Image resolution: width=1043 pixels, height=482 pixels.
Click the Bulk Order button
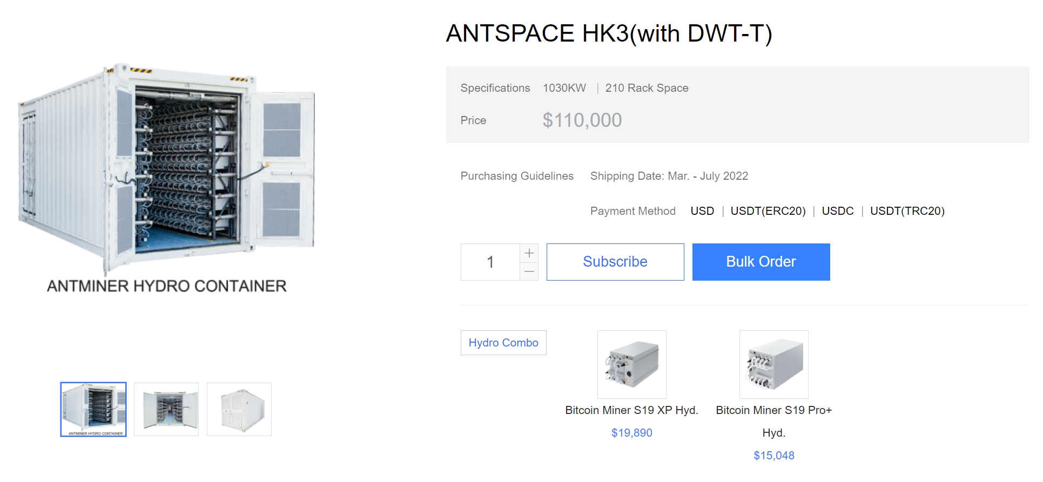pyautogui.click(x=761, y=262)
